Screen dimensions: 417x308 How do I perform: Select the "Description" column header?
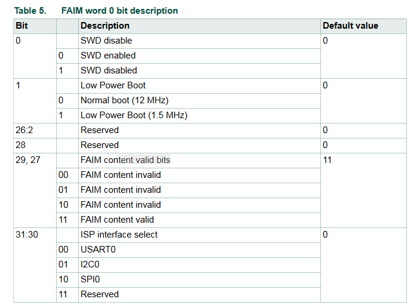(x=105, y=26)
